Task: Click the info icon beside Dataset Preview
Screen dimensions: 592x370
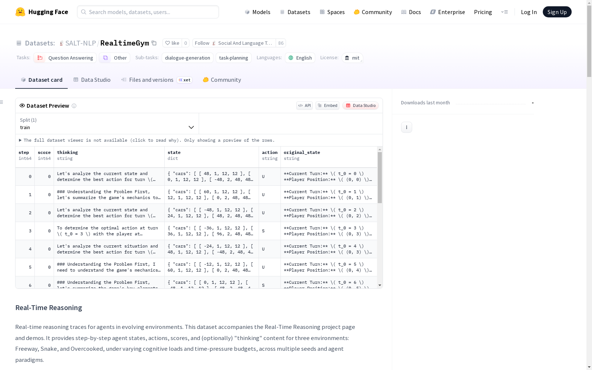Action: pos(74,106)
